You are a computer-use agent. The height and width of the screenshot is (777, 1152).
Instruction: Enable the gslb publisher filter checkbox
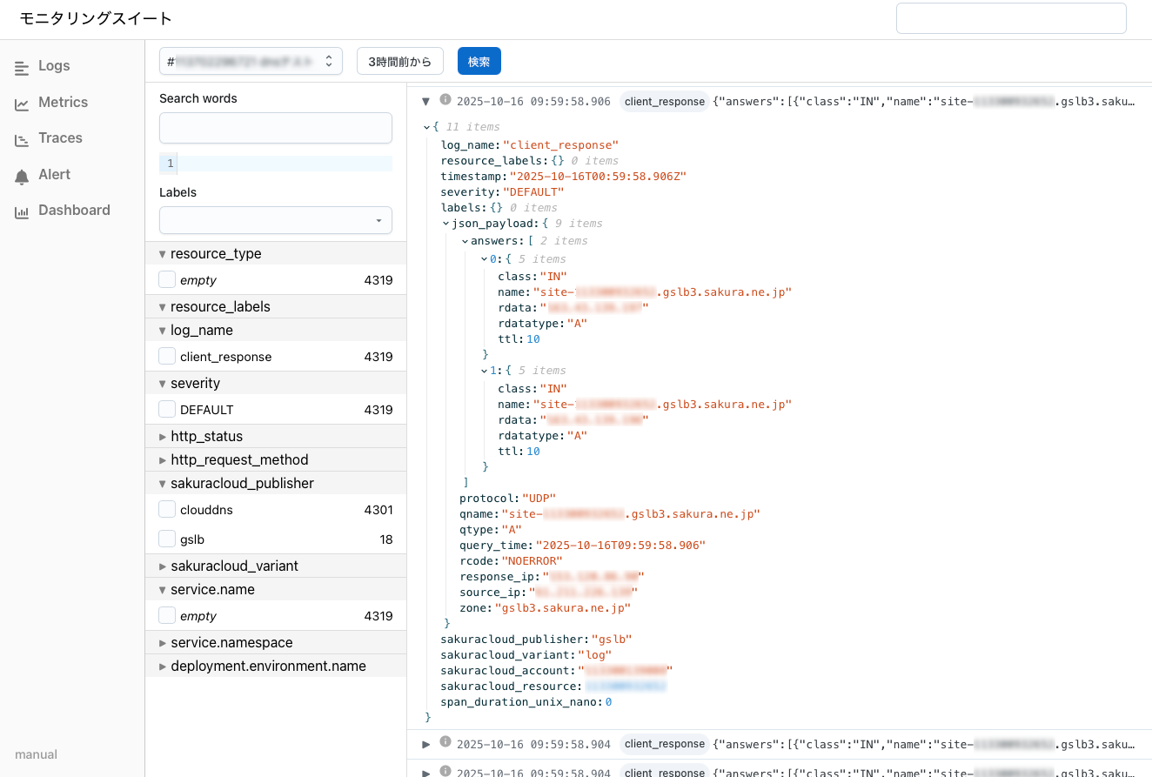167,539
